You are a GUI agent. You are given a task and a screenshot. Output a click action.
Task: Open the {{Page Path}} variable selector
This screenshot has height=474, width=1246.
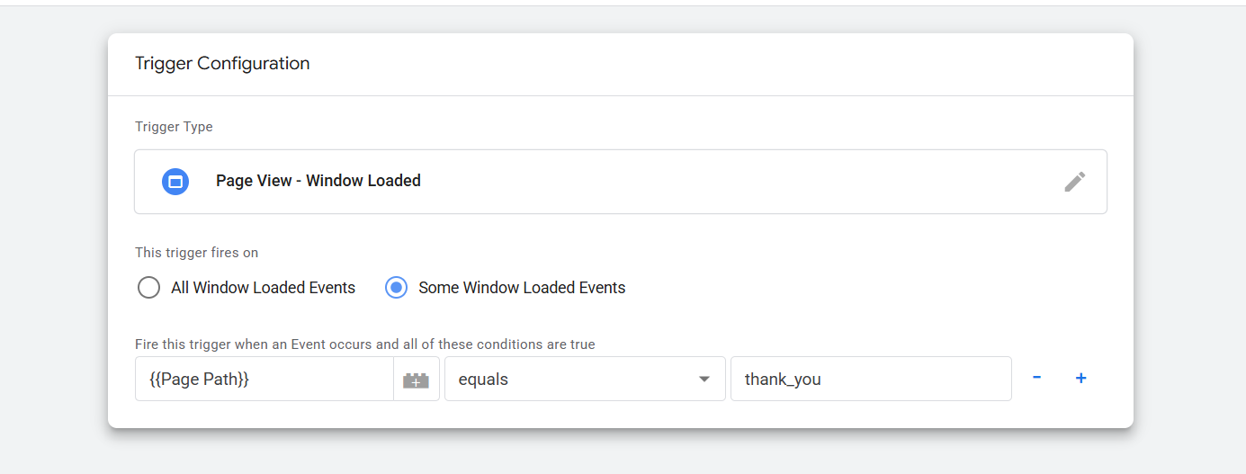point(263,380)
